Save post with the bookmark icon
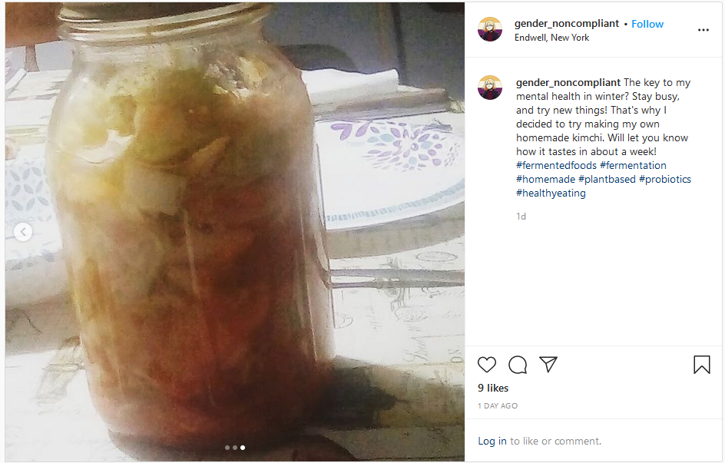 (x=701, y=365)
